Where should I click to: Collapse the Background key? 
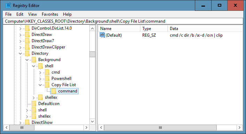27,60
